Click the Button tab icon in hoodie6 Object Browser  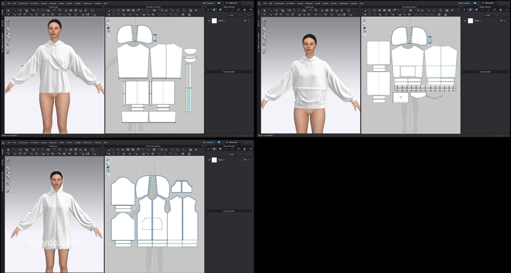[220, 149]
